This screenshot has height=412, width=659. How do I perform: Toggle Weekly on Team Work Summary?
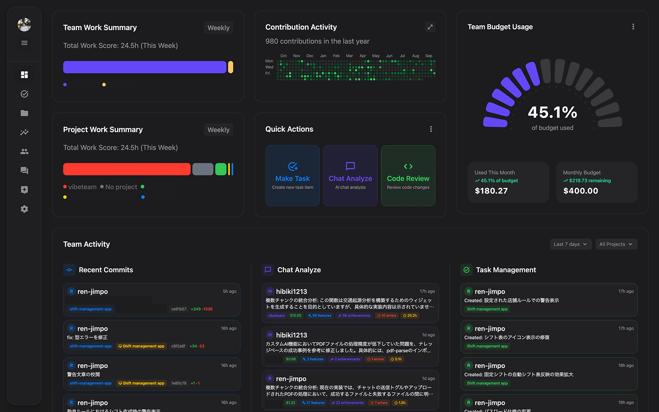218,27
